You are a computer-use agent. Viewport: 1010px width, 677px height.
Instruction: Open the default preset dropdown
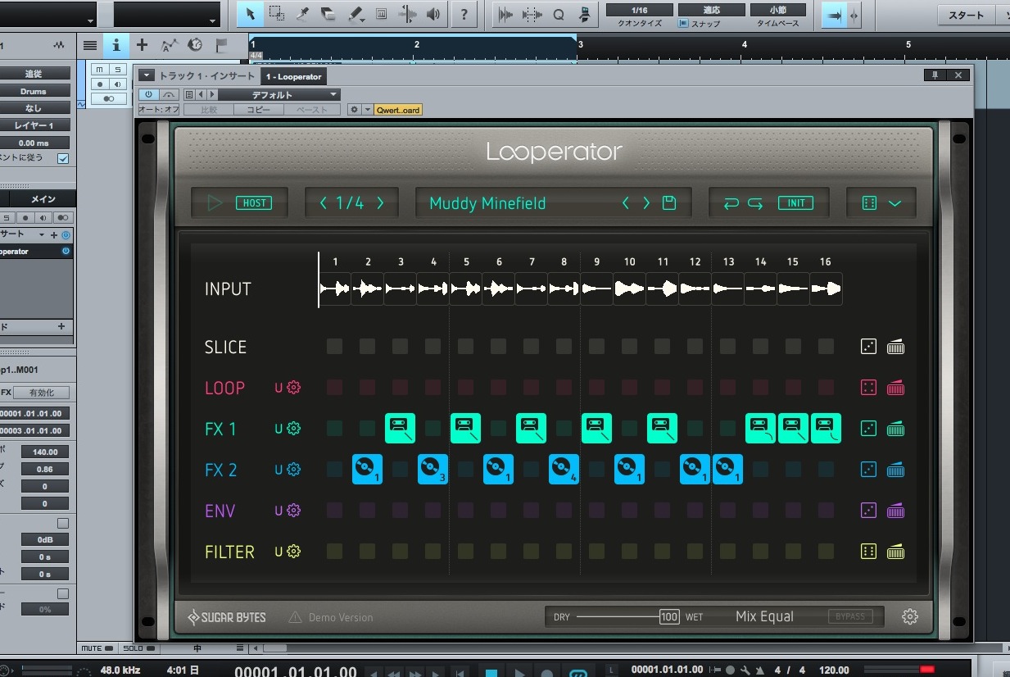click(x=278, y=95)
